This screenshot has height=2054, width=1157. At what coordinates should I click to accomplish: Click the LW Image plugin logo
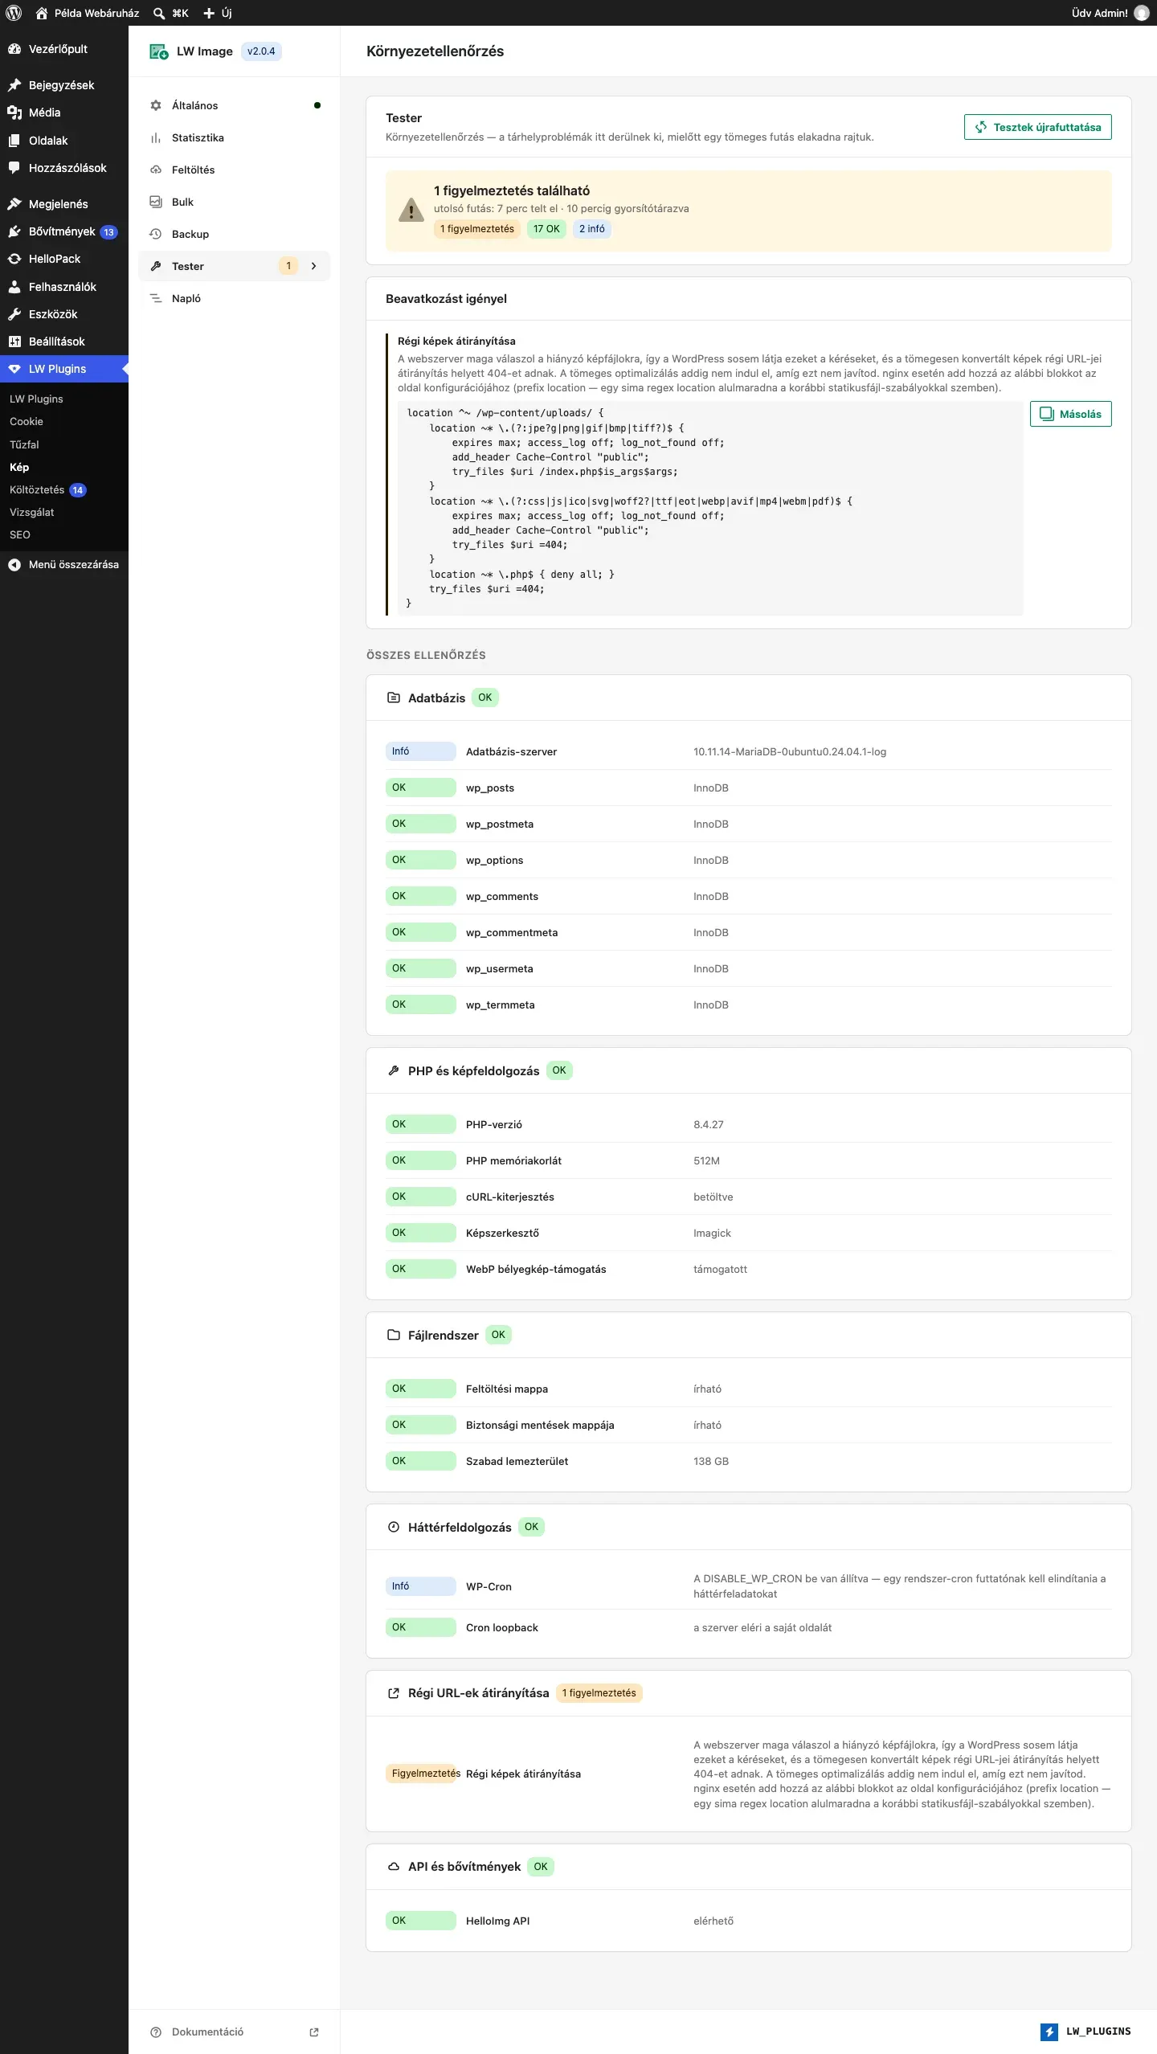pos(158,51)
